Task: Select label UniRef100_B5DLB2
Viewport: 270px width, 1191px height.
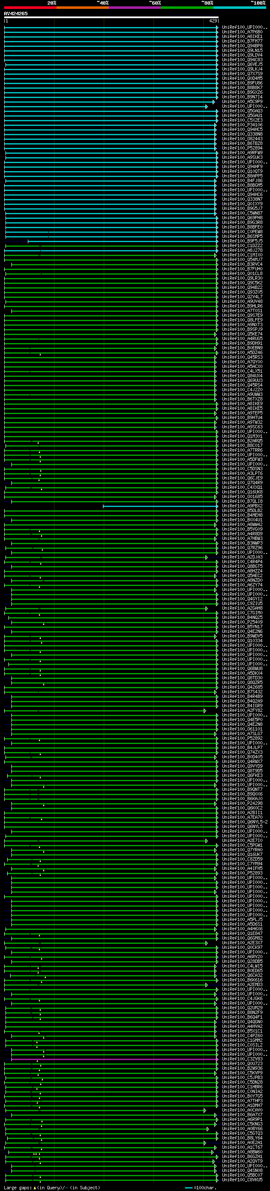Action: click(242, 510)
